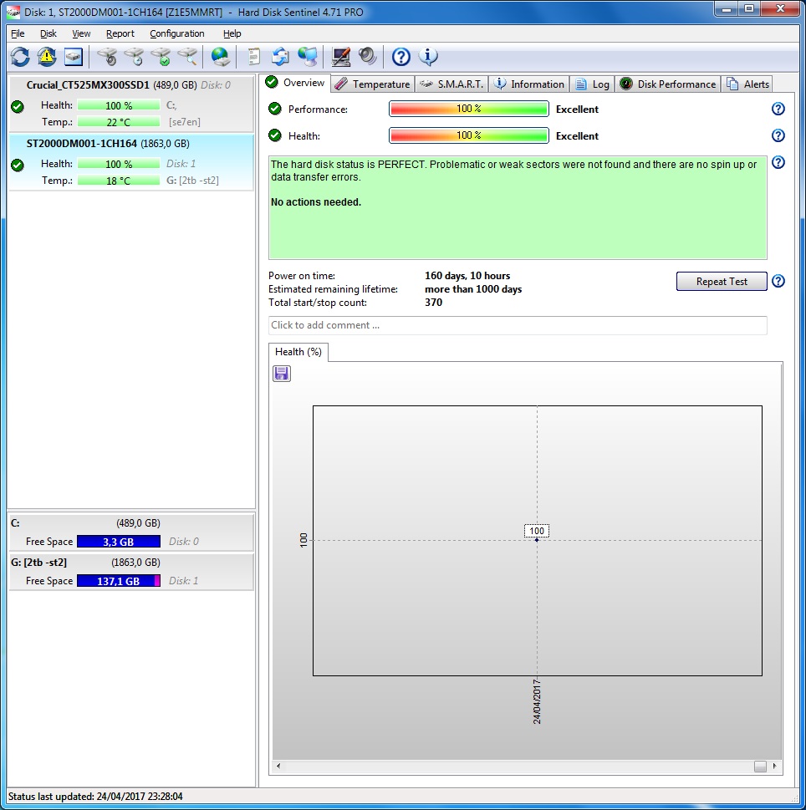806x810 pixels.
Task: Switch to the Temperature tab
Action: pyautogui.click(x=372, y=84)
